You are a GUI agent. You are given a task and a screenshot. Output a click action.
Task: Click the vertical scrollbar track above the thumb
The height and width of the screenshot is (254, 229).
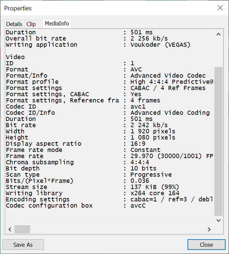point(218,52)
